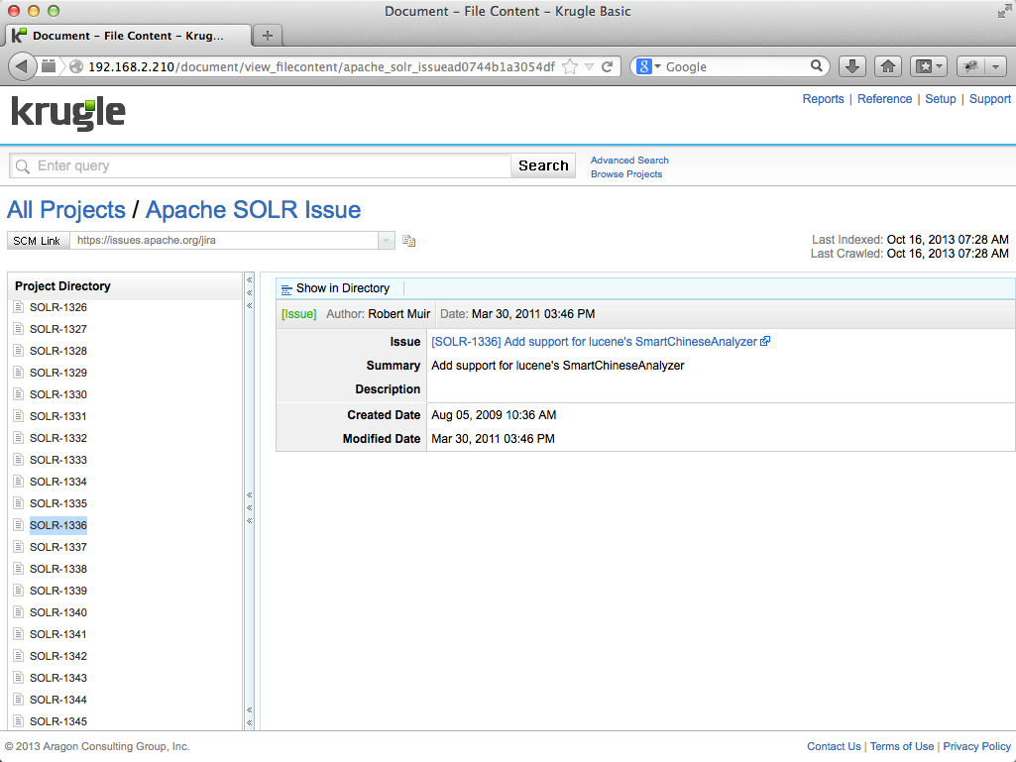Select SOLR-1341 in the Project Directory

click(58, 634)
